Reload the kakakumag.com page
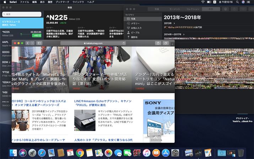 [123, 43]
